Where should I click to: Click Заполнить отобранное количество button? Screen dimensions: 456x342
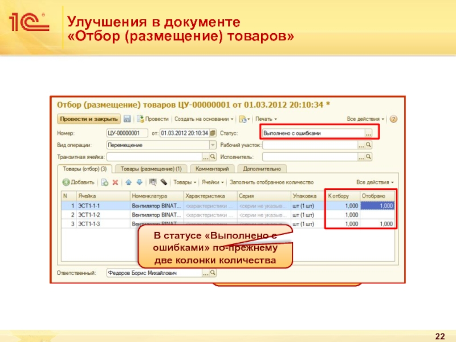click(272, 182)
